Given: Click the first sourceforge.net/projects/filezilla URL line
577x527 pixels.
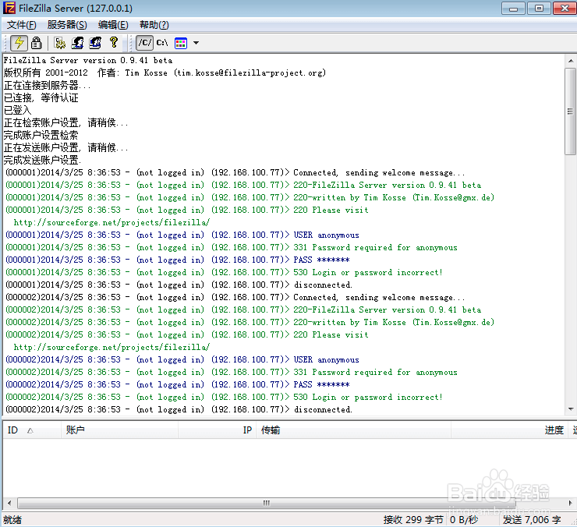Looking at the screenshot, I should click(x=112, y=222).
